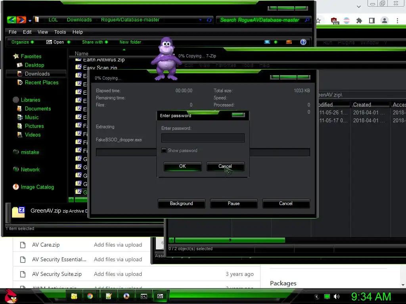Open the command prompt taskbar icon
Image resolution: width=406 pixels, height=304 pixels.
tap(144, 296)
